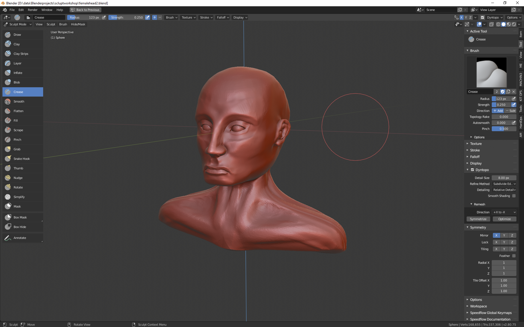Enable Smooth Shading checkbox

(514, 196)
